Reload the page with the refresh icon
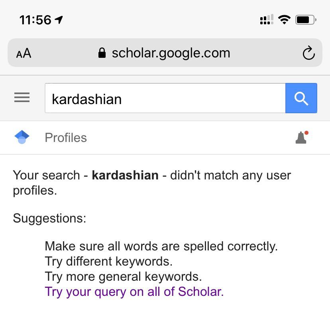 click(x=308, y=53)
